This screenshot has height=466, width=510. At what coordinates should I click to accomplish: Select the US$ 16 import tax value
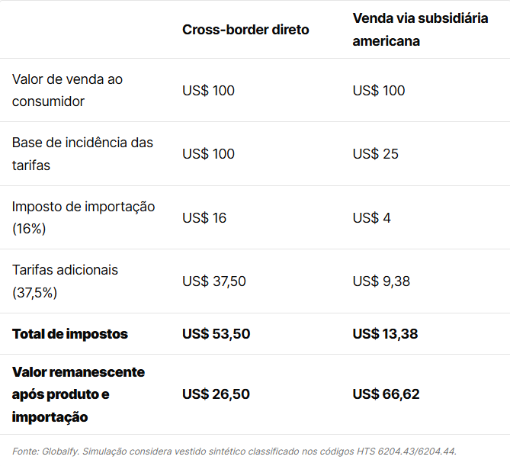pyautogui.click(x=204, y=217)
